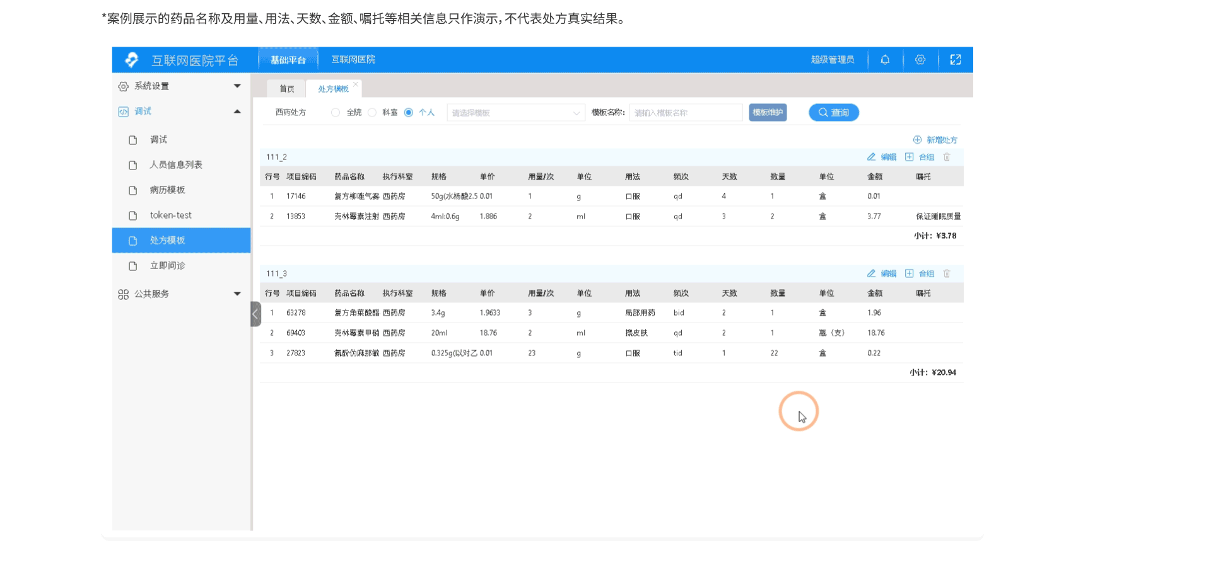
Task: Select the 科室 radio button
Action: pos(372,113)
